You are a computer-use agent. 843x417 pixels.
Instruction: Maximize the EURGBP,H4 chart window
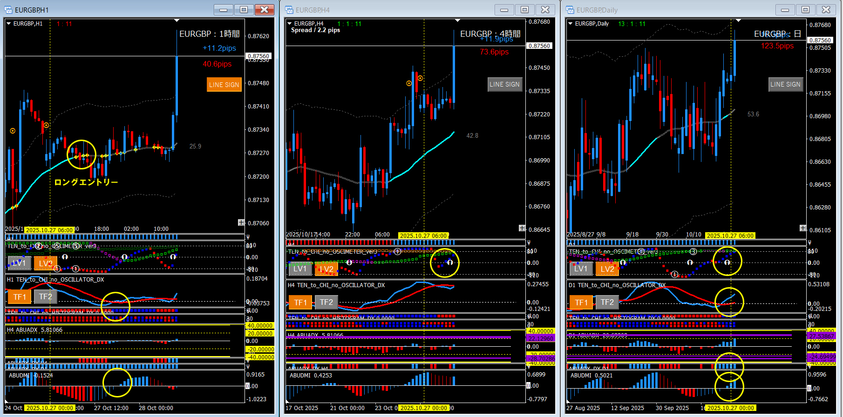[524, 10]
